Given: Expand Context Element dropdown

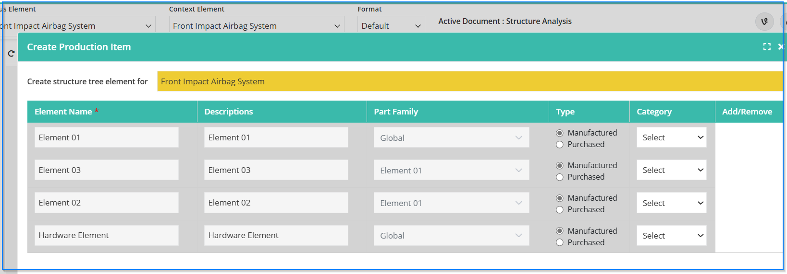Looking at the screenshot, I should pos(257,26).
